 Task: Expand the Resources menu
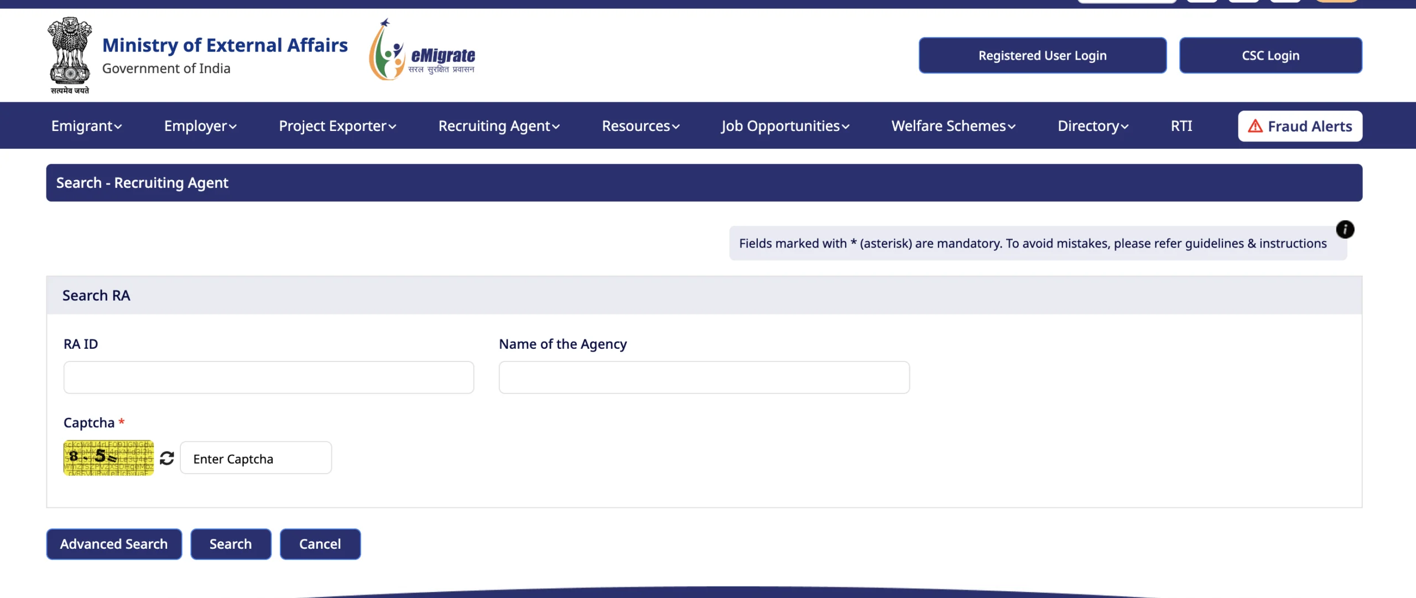point(641,126)
